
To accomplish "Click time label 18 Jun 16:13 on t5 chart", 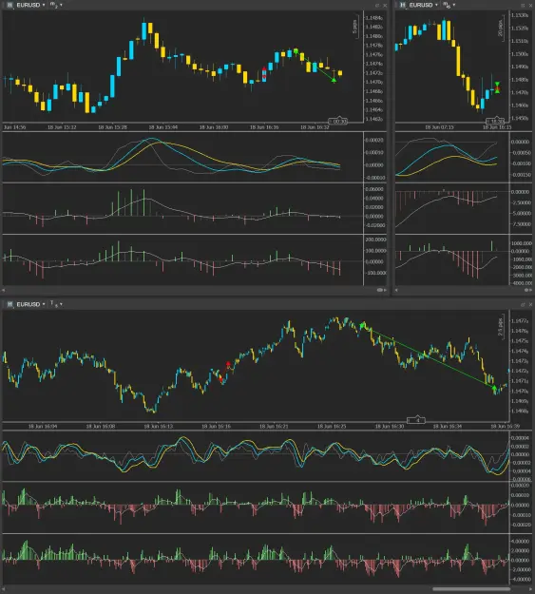I will point(159,426).
